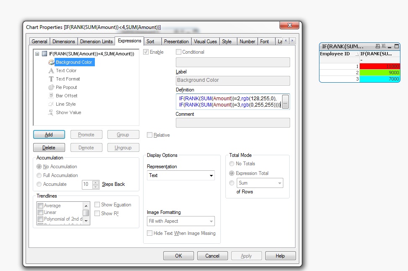Switch to the General tab
Image resolution: width=408 pixels, height=271 pixels.
[x=39, y=42]
